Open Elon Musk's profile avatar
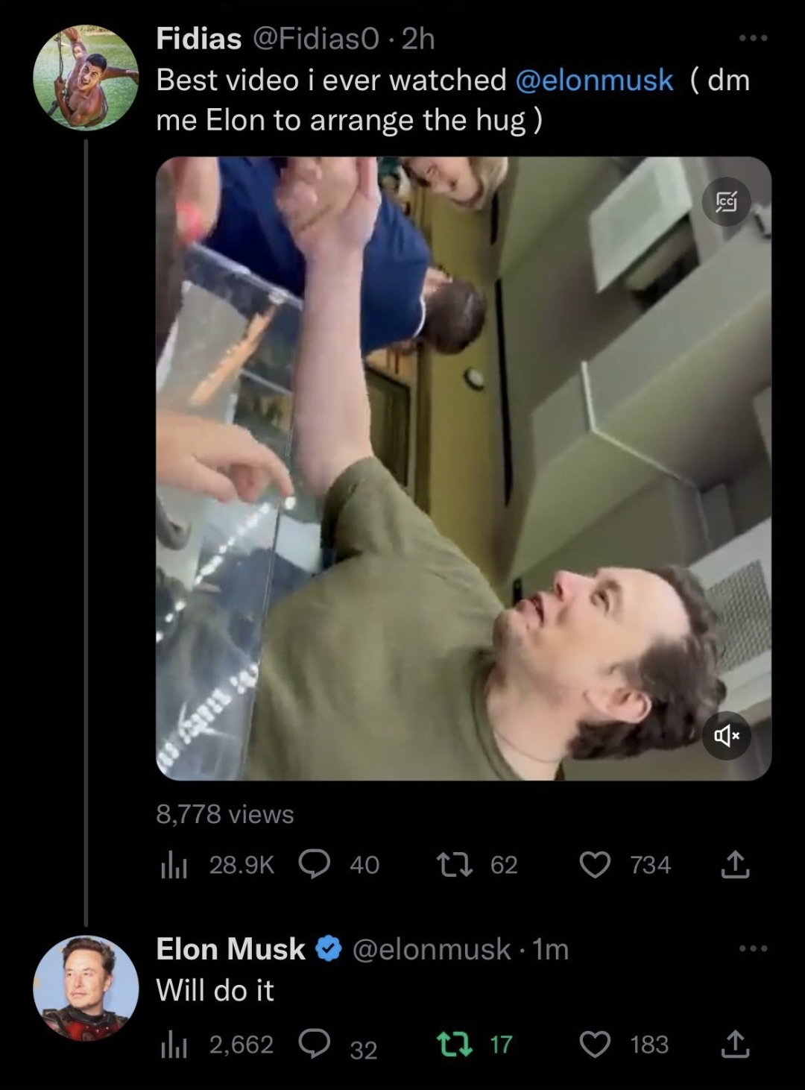This screenshot has width=805, height=1090. pyautogui.click(x=86, y=987)
